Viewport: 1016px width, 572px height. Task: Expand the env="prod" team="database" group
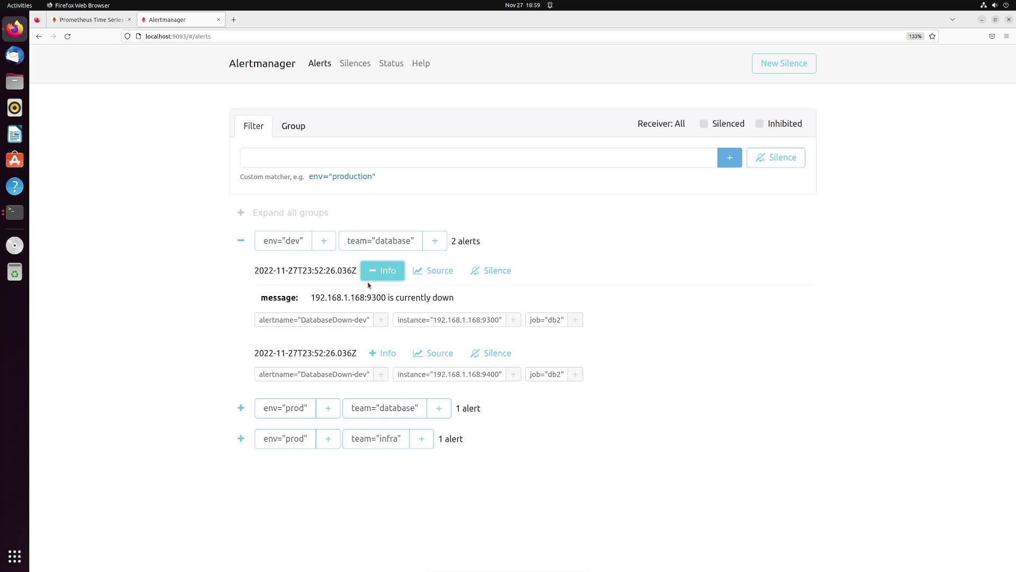[241, 408]
